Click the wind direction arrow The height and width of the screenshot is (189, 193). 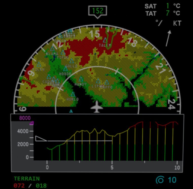[168, 38]
